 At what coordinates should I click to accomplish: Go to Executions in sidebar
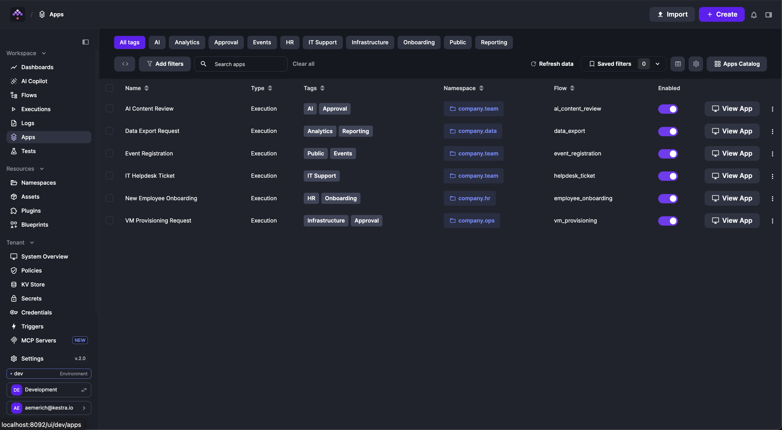[x=49, y=109]
